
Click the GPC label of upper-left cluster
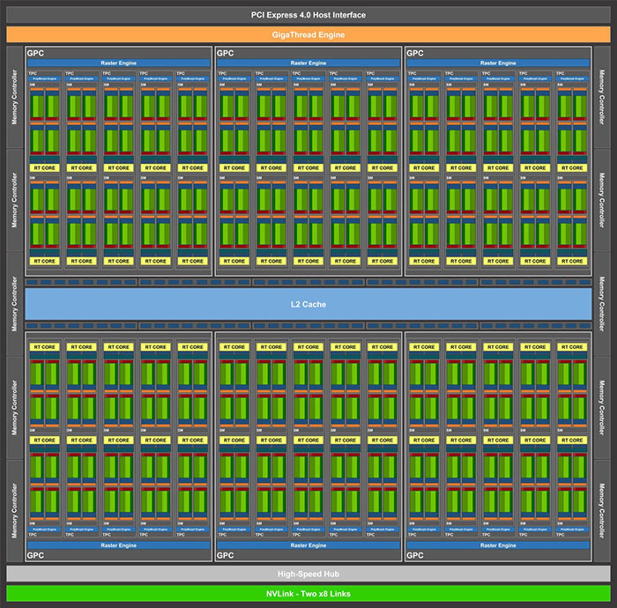(35, 53)
